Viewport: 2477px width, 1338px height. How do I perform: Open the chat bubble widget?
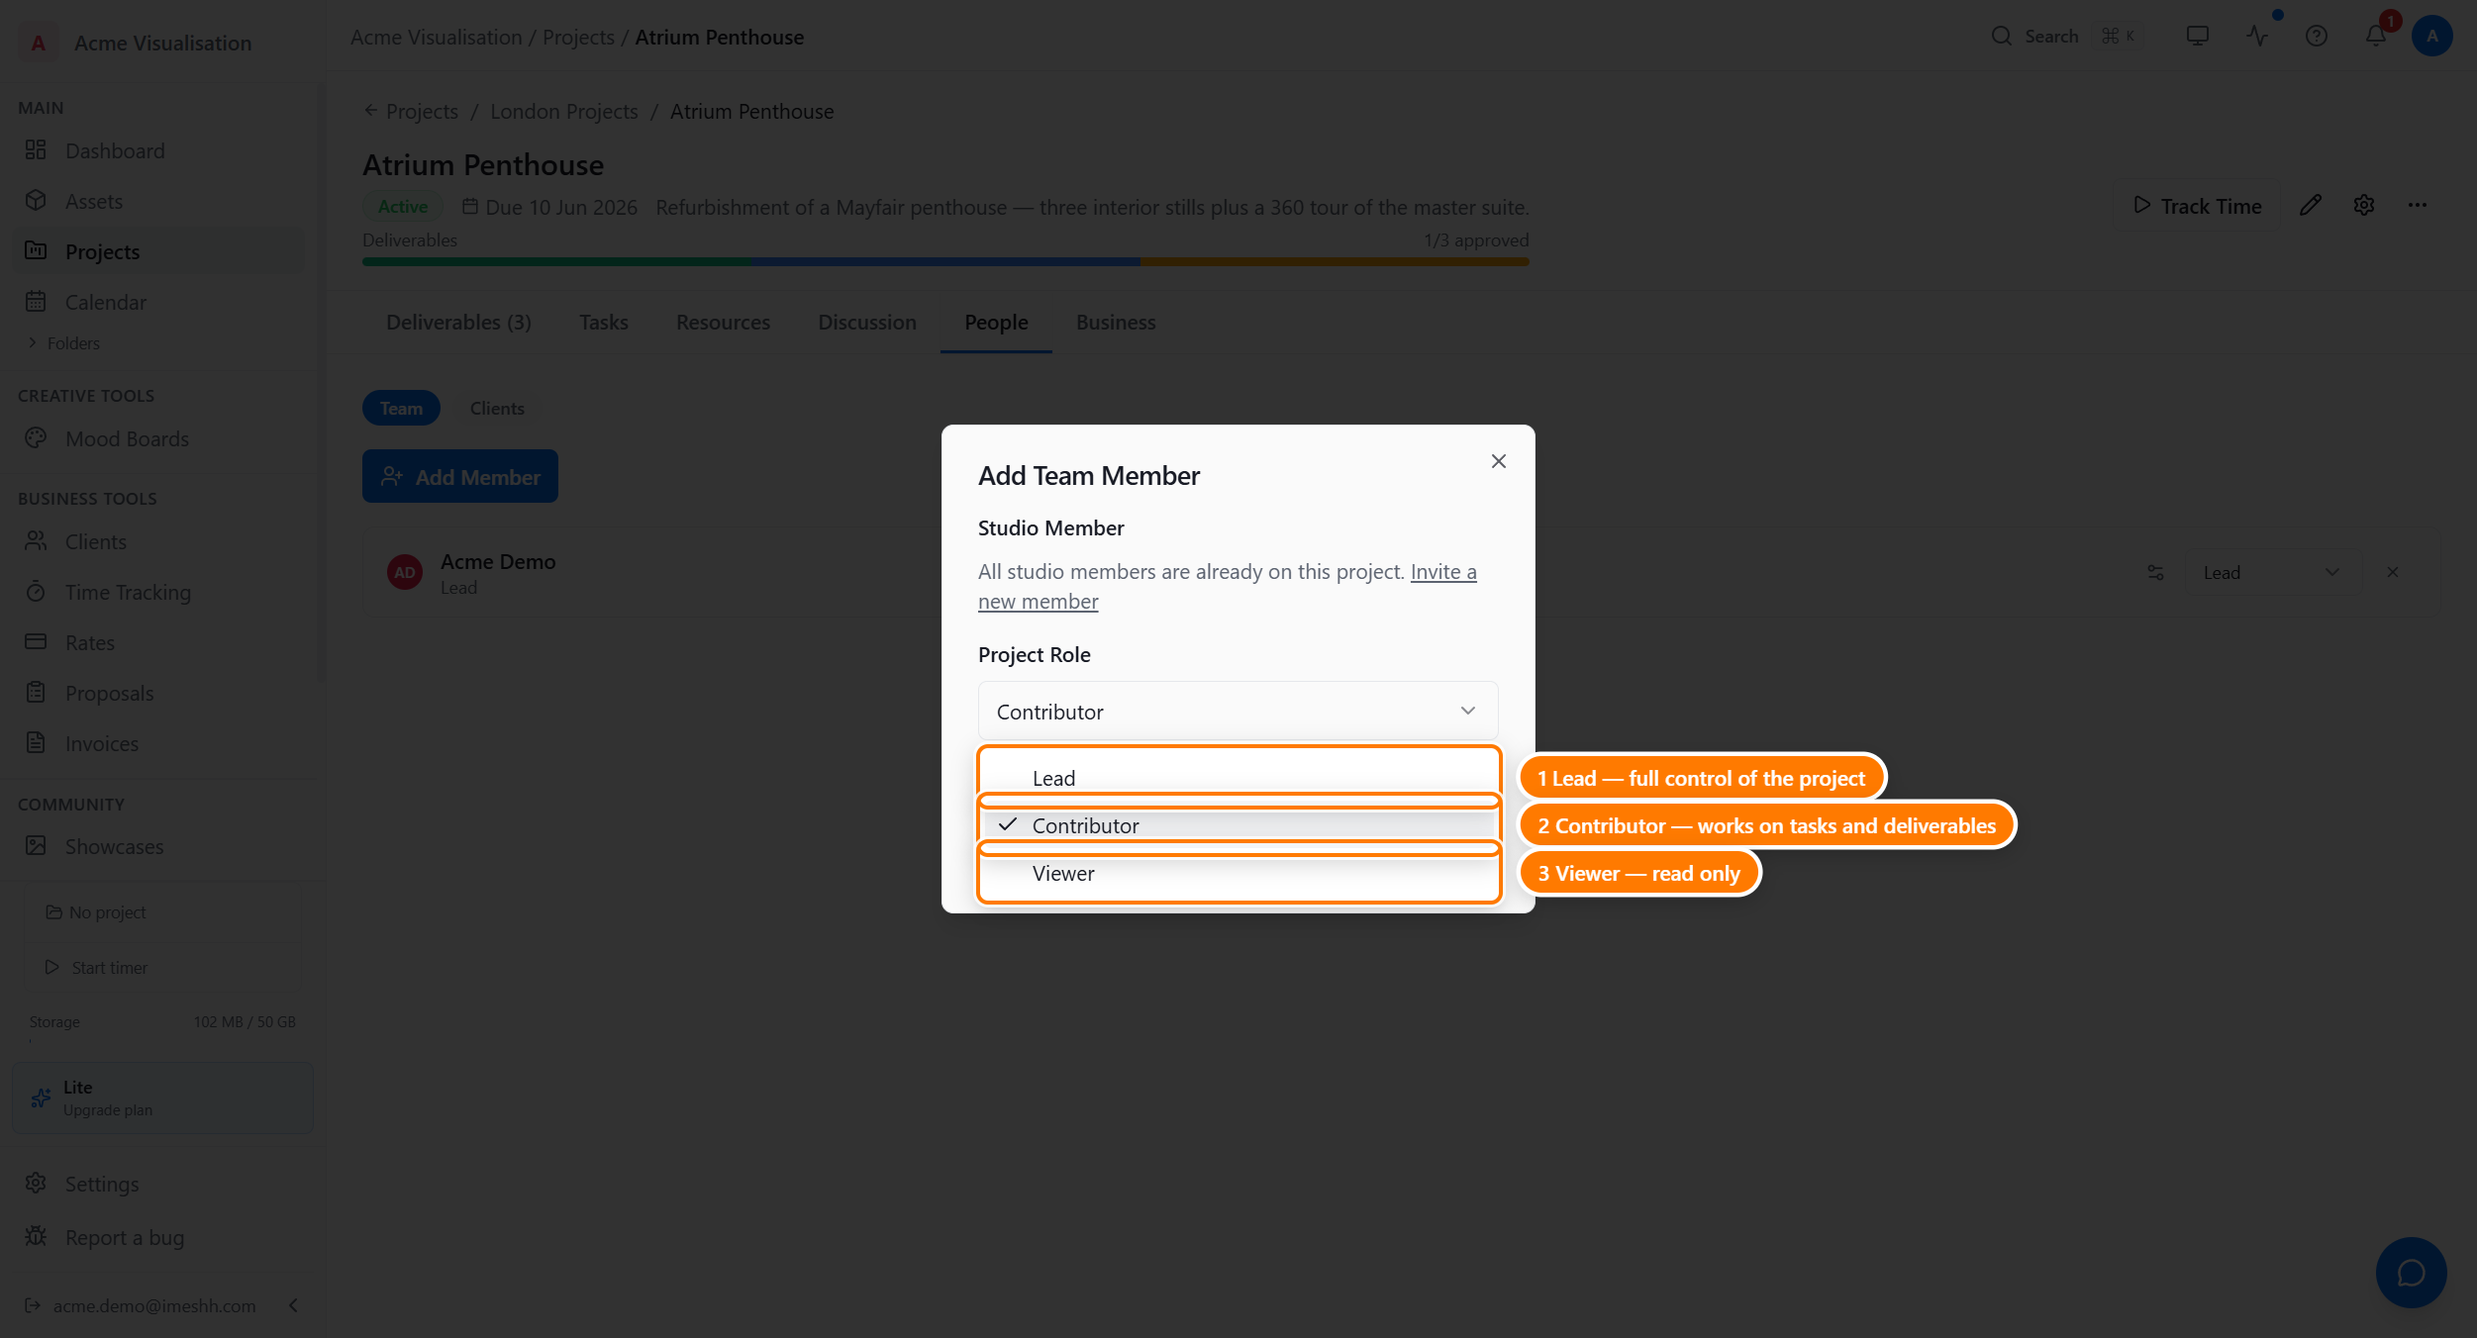click(2411, 1273)
